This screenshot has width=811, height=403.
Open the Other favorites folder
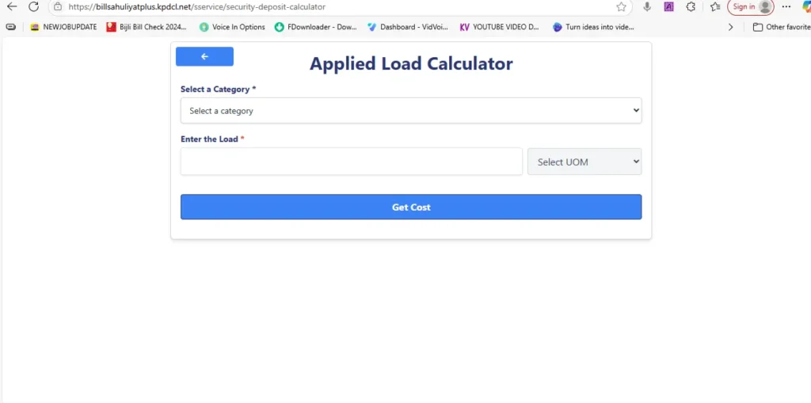(x=781, y=27)
